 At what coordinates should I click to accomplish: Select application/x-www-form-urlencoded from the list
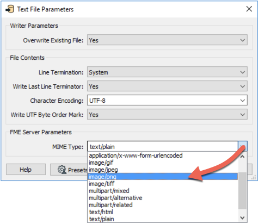pyautogui.click(x=163, y=155)
